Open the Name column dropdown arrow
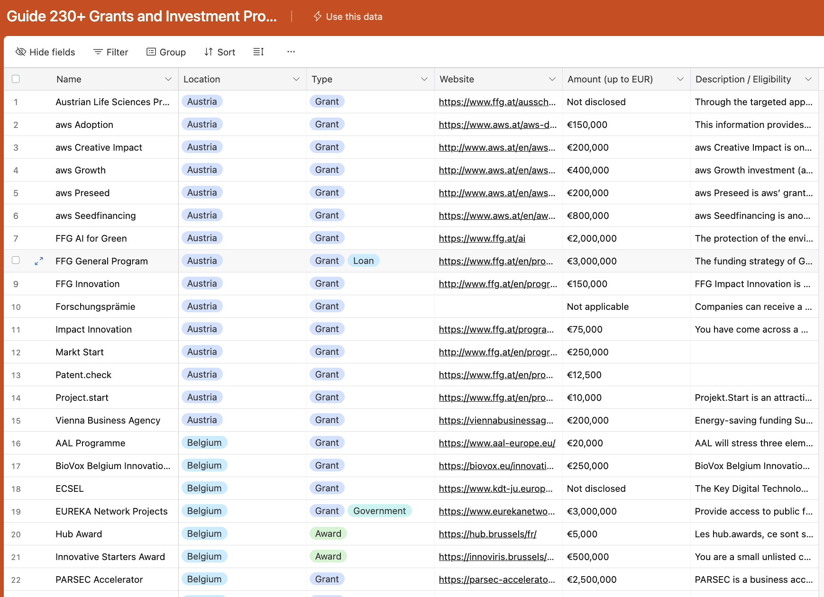This screenshot has height=597, width=824. pos(168,79)
